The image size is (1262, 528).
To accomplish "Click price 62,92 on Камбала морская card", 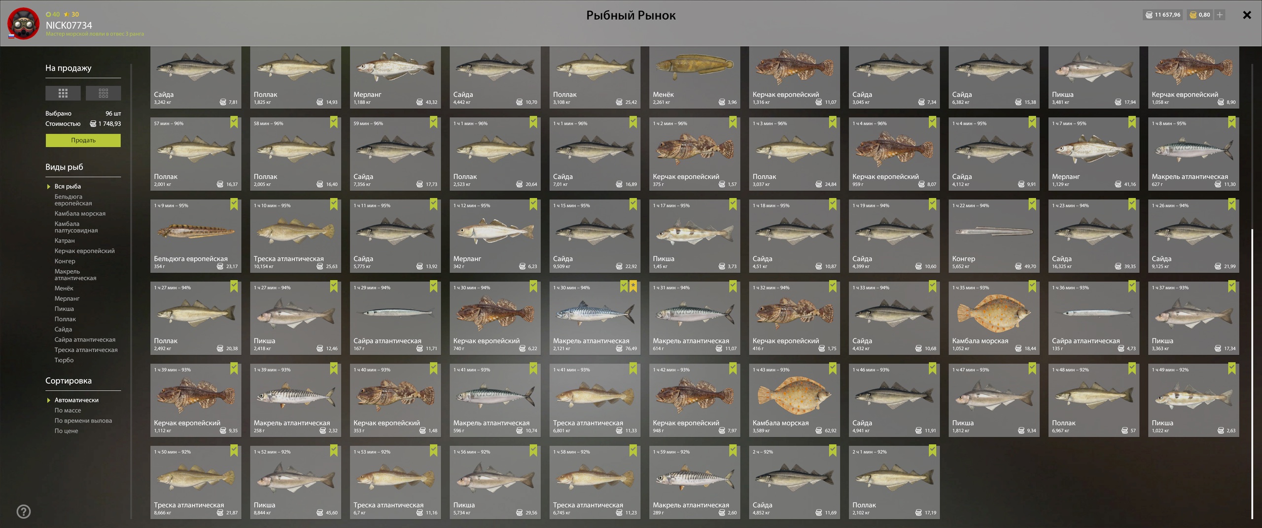I will point(826,430).
